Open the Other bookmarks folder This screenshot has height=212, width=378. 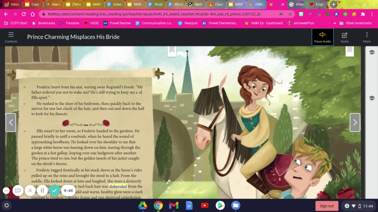355,23
